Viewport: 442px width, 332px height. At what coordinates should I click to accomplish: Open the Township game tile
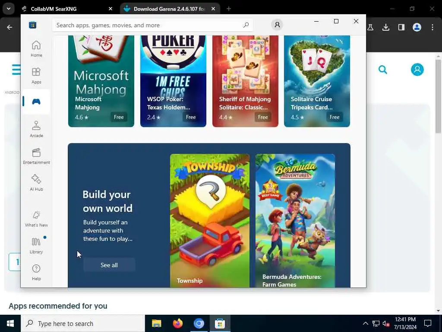(210, 220)
